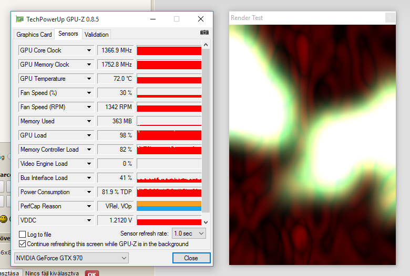Click the Nincs fájl kiválasztva file label
The image size is (410, 276).
point(52,273)
